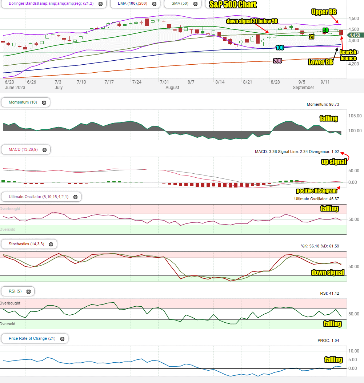This screenshot has height=383, width=364.
Task: Click the 10.00 Price Rate of Change axis value
Action: (x=354, y=351)
